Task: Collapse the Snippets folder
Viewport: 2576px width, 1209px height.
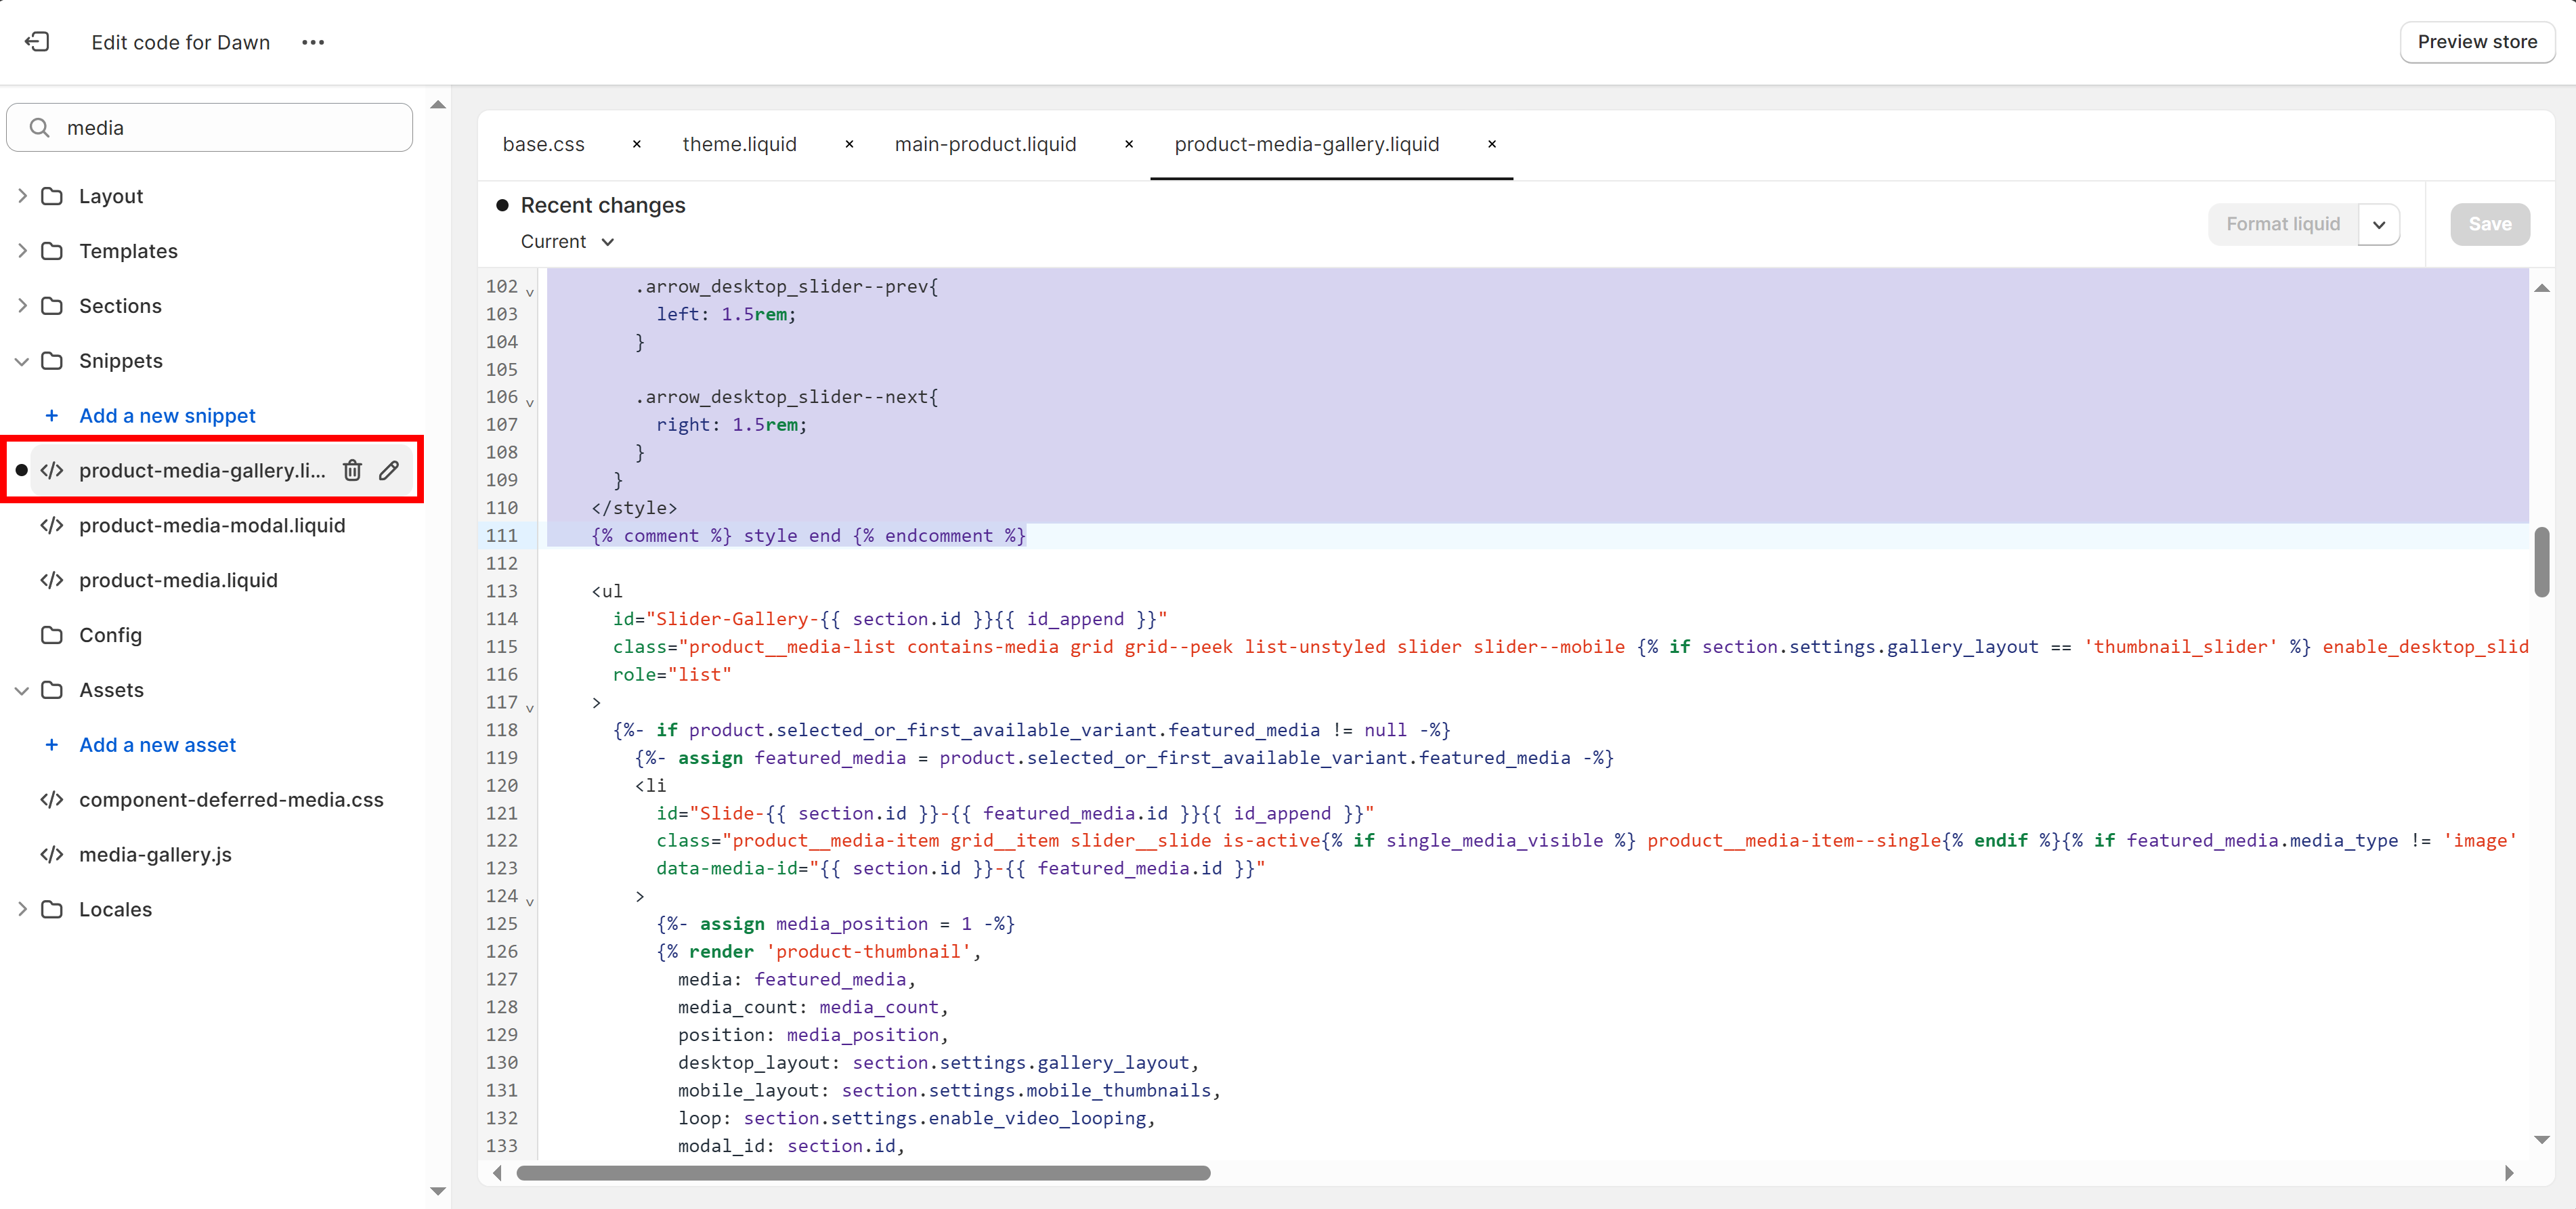Action: [22, 361]
